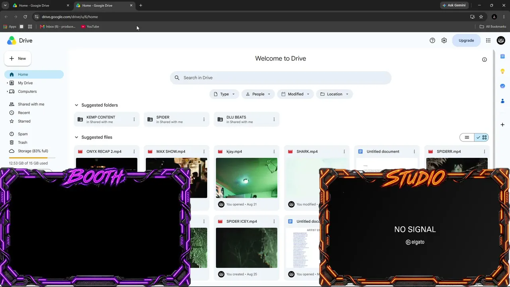This screenshot has height=287, width=510.
Task: Open the Chrome profile icon
Action: coord(494,17)
